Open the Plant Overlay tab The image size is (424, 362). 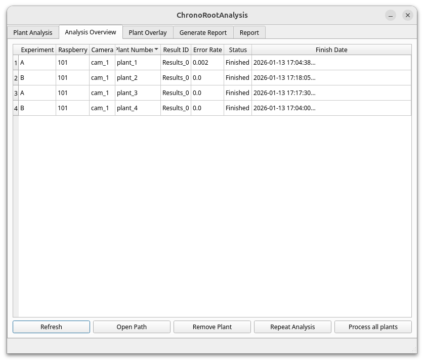148,32
